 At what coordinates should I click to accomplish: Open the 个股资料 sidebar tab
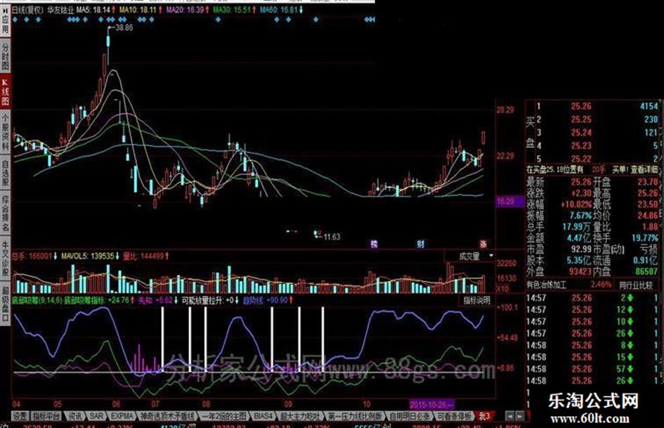(5, 132)
